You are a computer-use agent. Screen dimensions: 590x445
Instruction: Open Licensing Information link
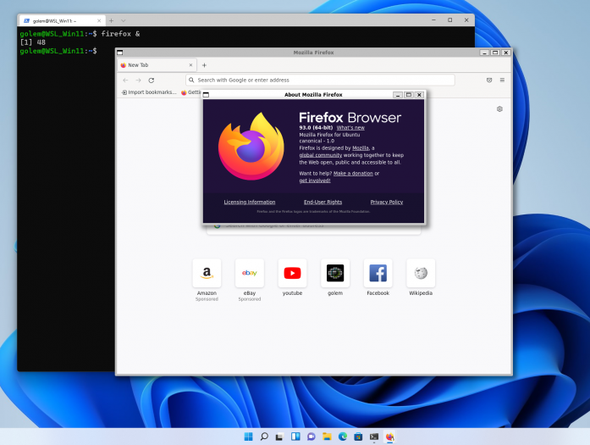(x=250, y=202)
